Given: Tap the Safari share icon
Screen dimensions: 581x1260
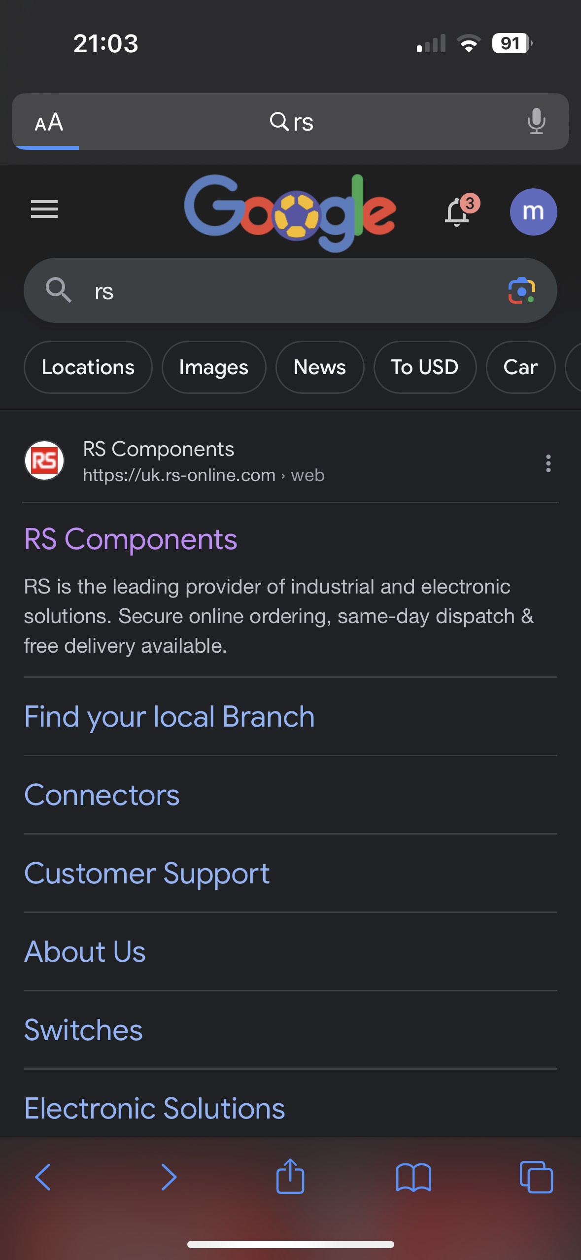Looking at the screenshot, I should pos(290,1177).
